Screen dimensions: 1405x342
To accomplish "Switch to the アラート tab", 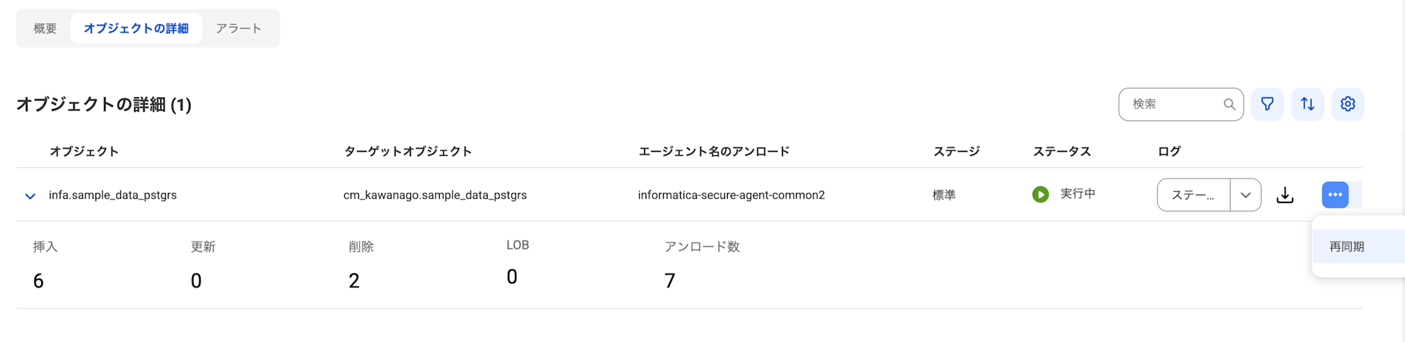I will [x=239, y=29].
